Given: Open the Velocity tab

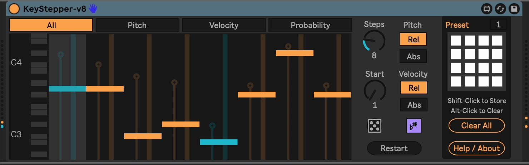Looking at the screenshot, I should 224,25.
